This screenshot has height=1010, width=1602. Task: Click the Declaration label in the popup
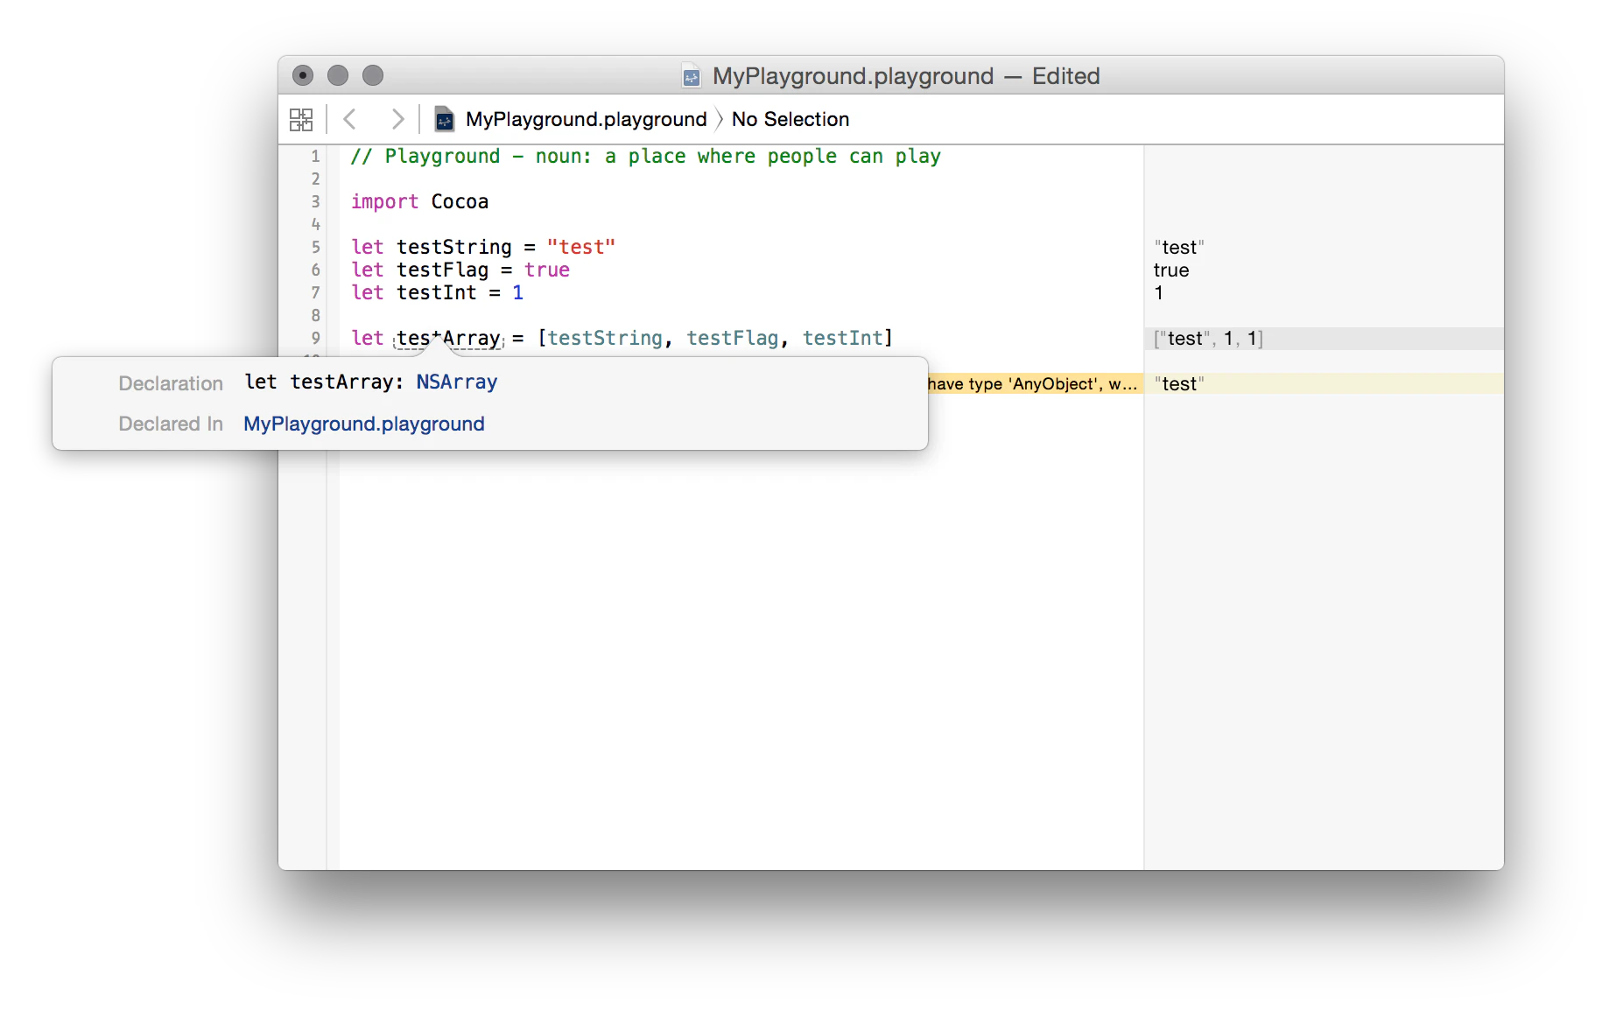[x=171, y=383]
